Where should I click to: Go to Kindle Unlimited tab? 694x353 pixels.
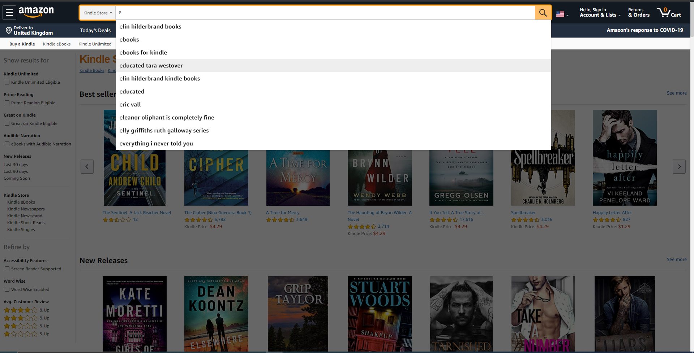(x=95, y=44)
